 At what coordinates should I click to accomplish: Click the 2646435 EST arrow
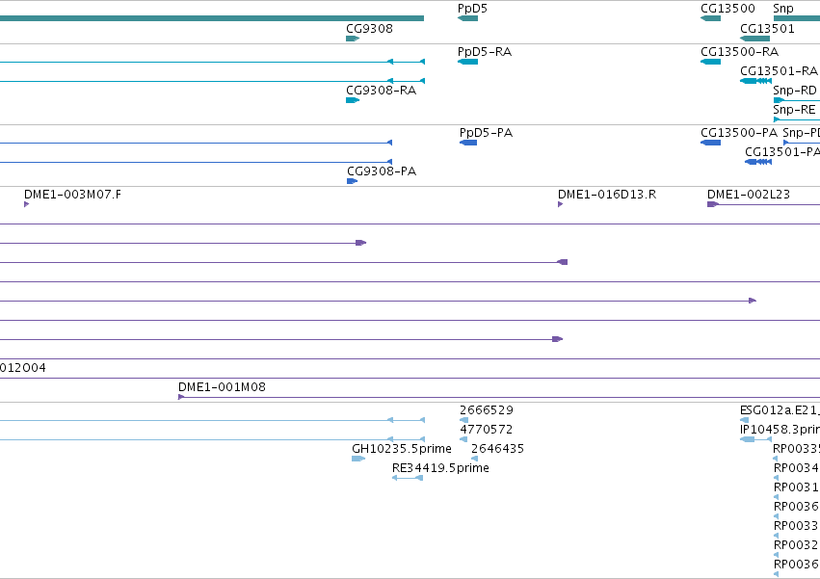click(474, 459)
